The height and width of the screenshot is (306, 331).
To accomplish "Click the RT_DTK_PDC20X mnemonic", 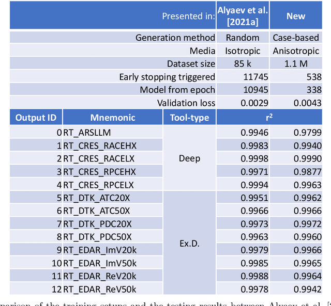I will pyautogui.click(x=98, y=223).
